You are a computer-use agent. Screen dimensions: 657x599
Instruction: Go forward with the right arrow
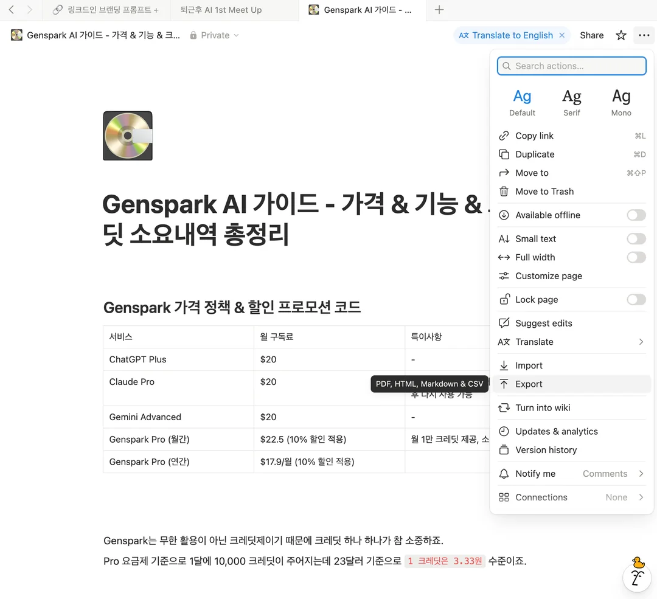pos(29,10)
